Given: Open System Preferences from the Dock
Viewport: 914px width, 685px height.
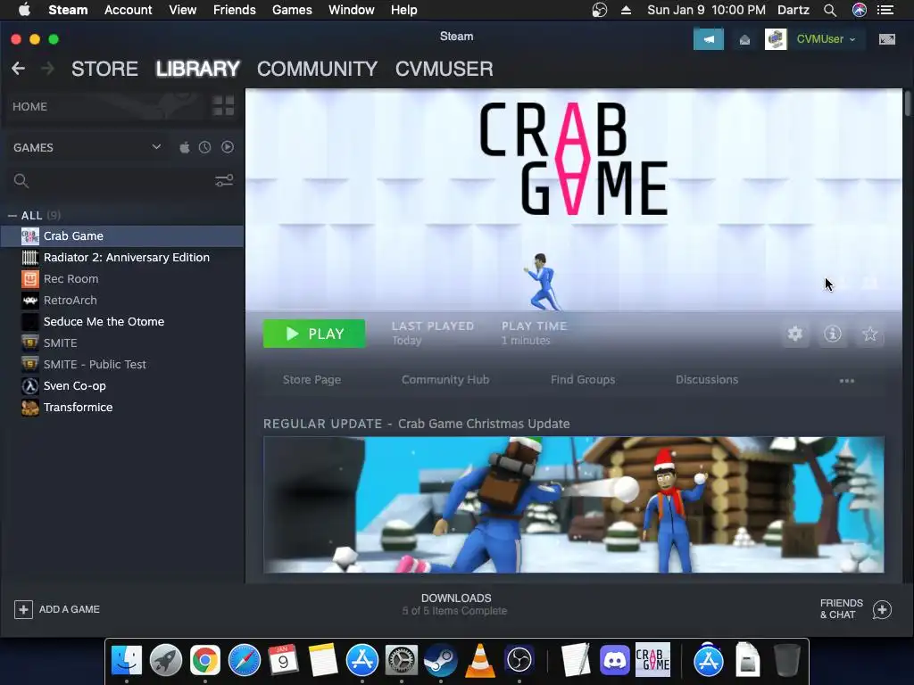Looking at the screenshot, I should [x=401, y=661].
